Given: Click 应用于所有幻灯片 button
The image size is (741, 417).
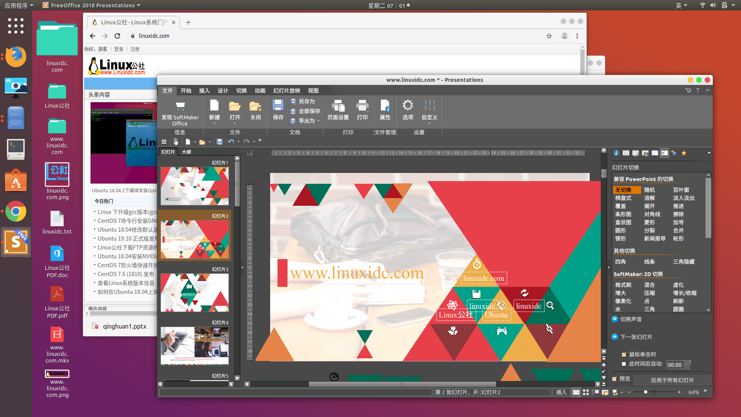Looking at the screenshot, I should point(672,380).
